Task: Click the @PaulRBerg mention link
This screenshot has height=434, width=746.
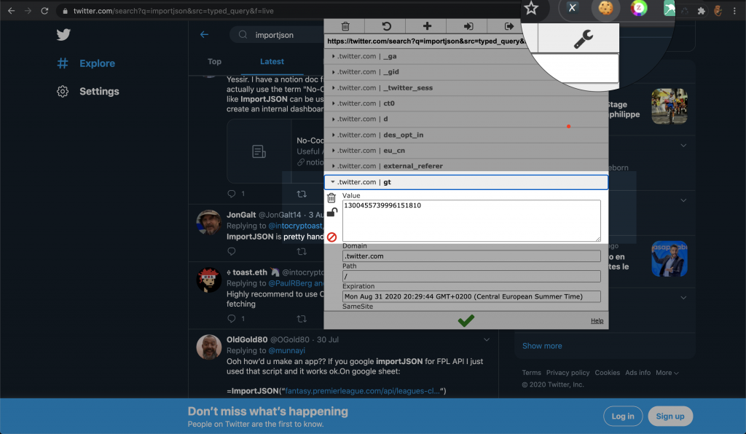Action: click(290, 283)
